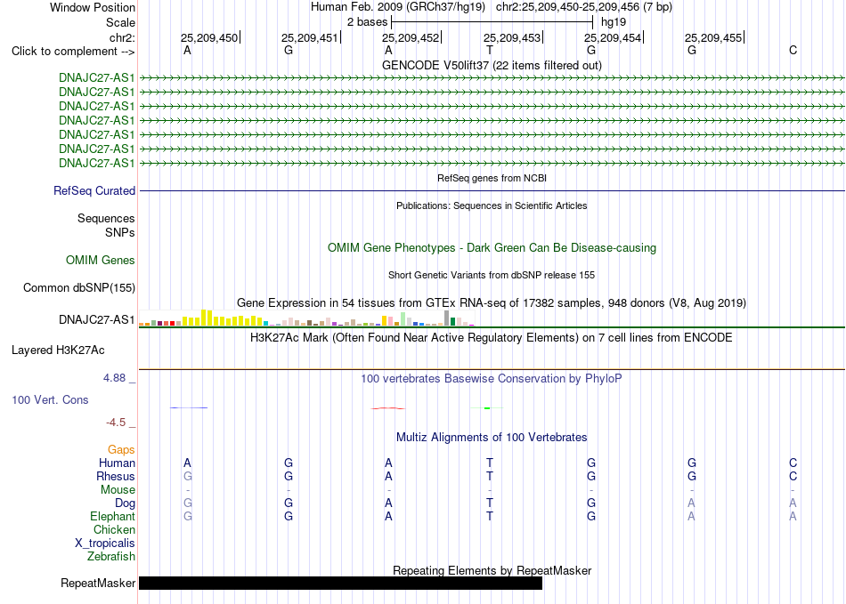The width and height of the screenshot is (846, 604).
Task: Open 'Publications: Sequences in Scientific Articles' title
Action: 492,205
